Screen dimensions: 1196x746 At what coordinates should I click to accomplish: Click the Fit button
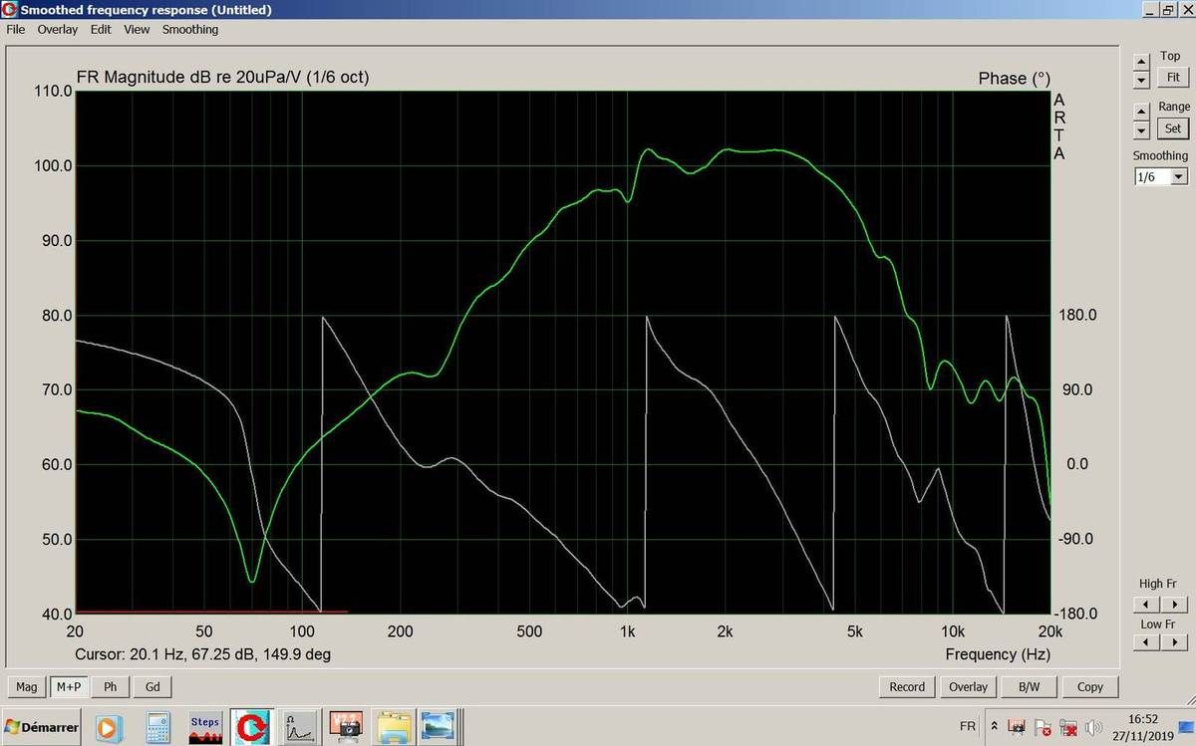click(1173, 77)
